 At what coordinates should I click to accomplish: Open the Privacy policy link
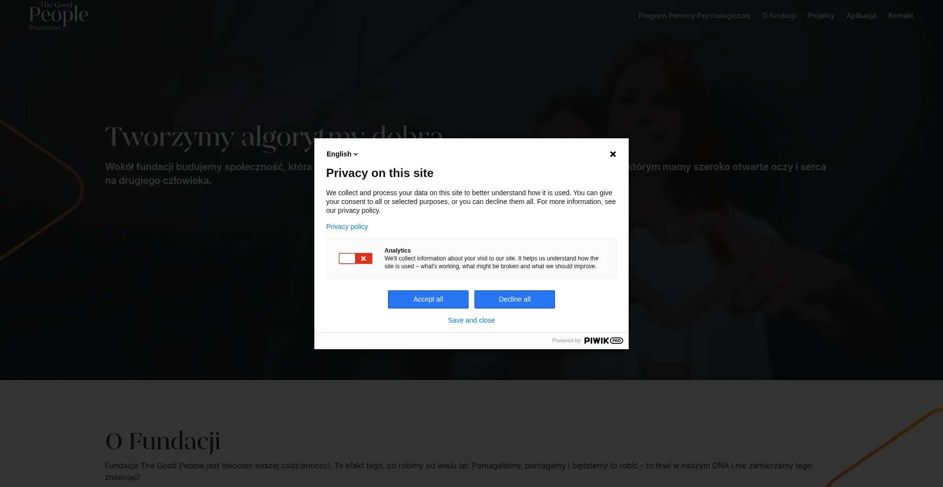347,227
